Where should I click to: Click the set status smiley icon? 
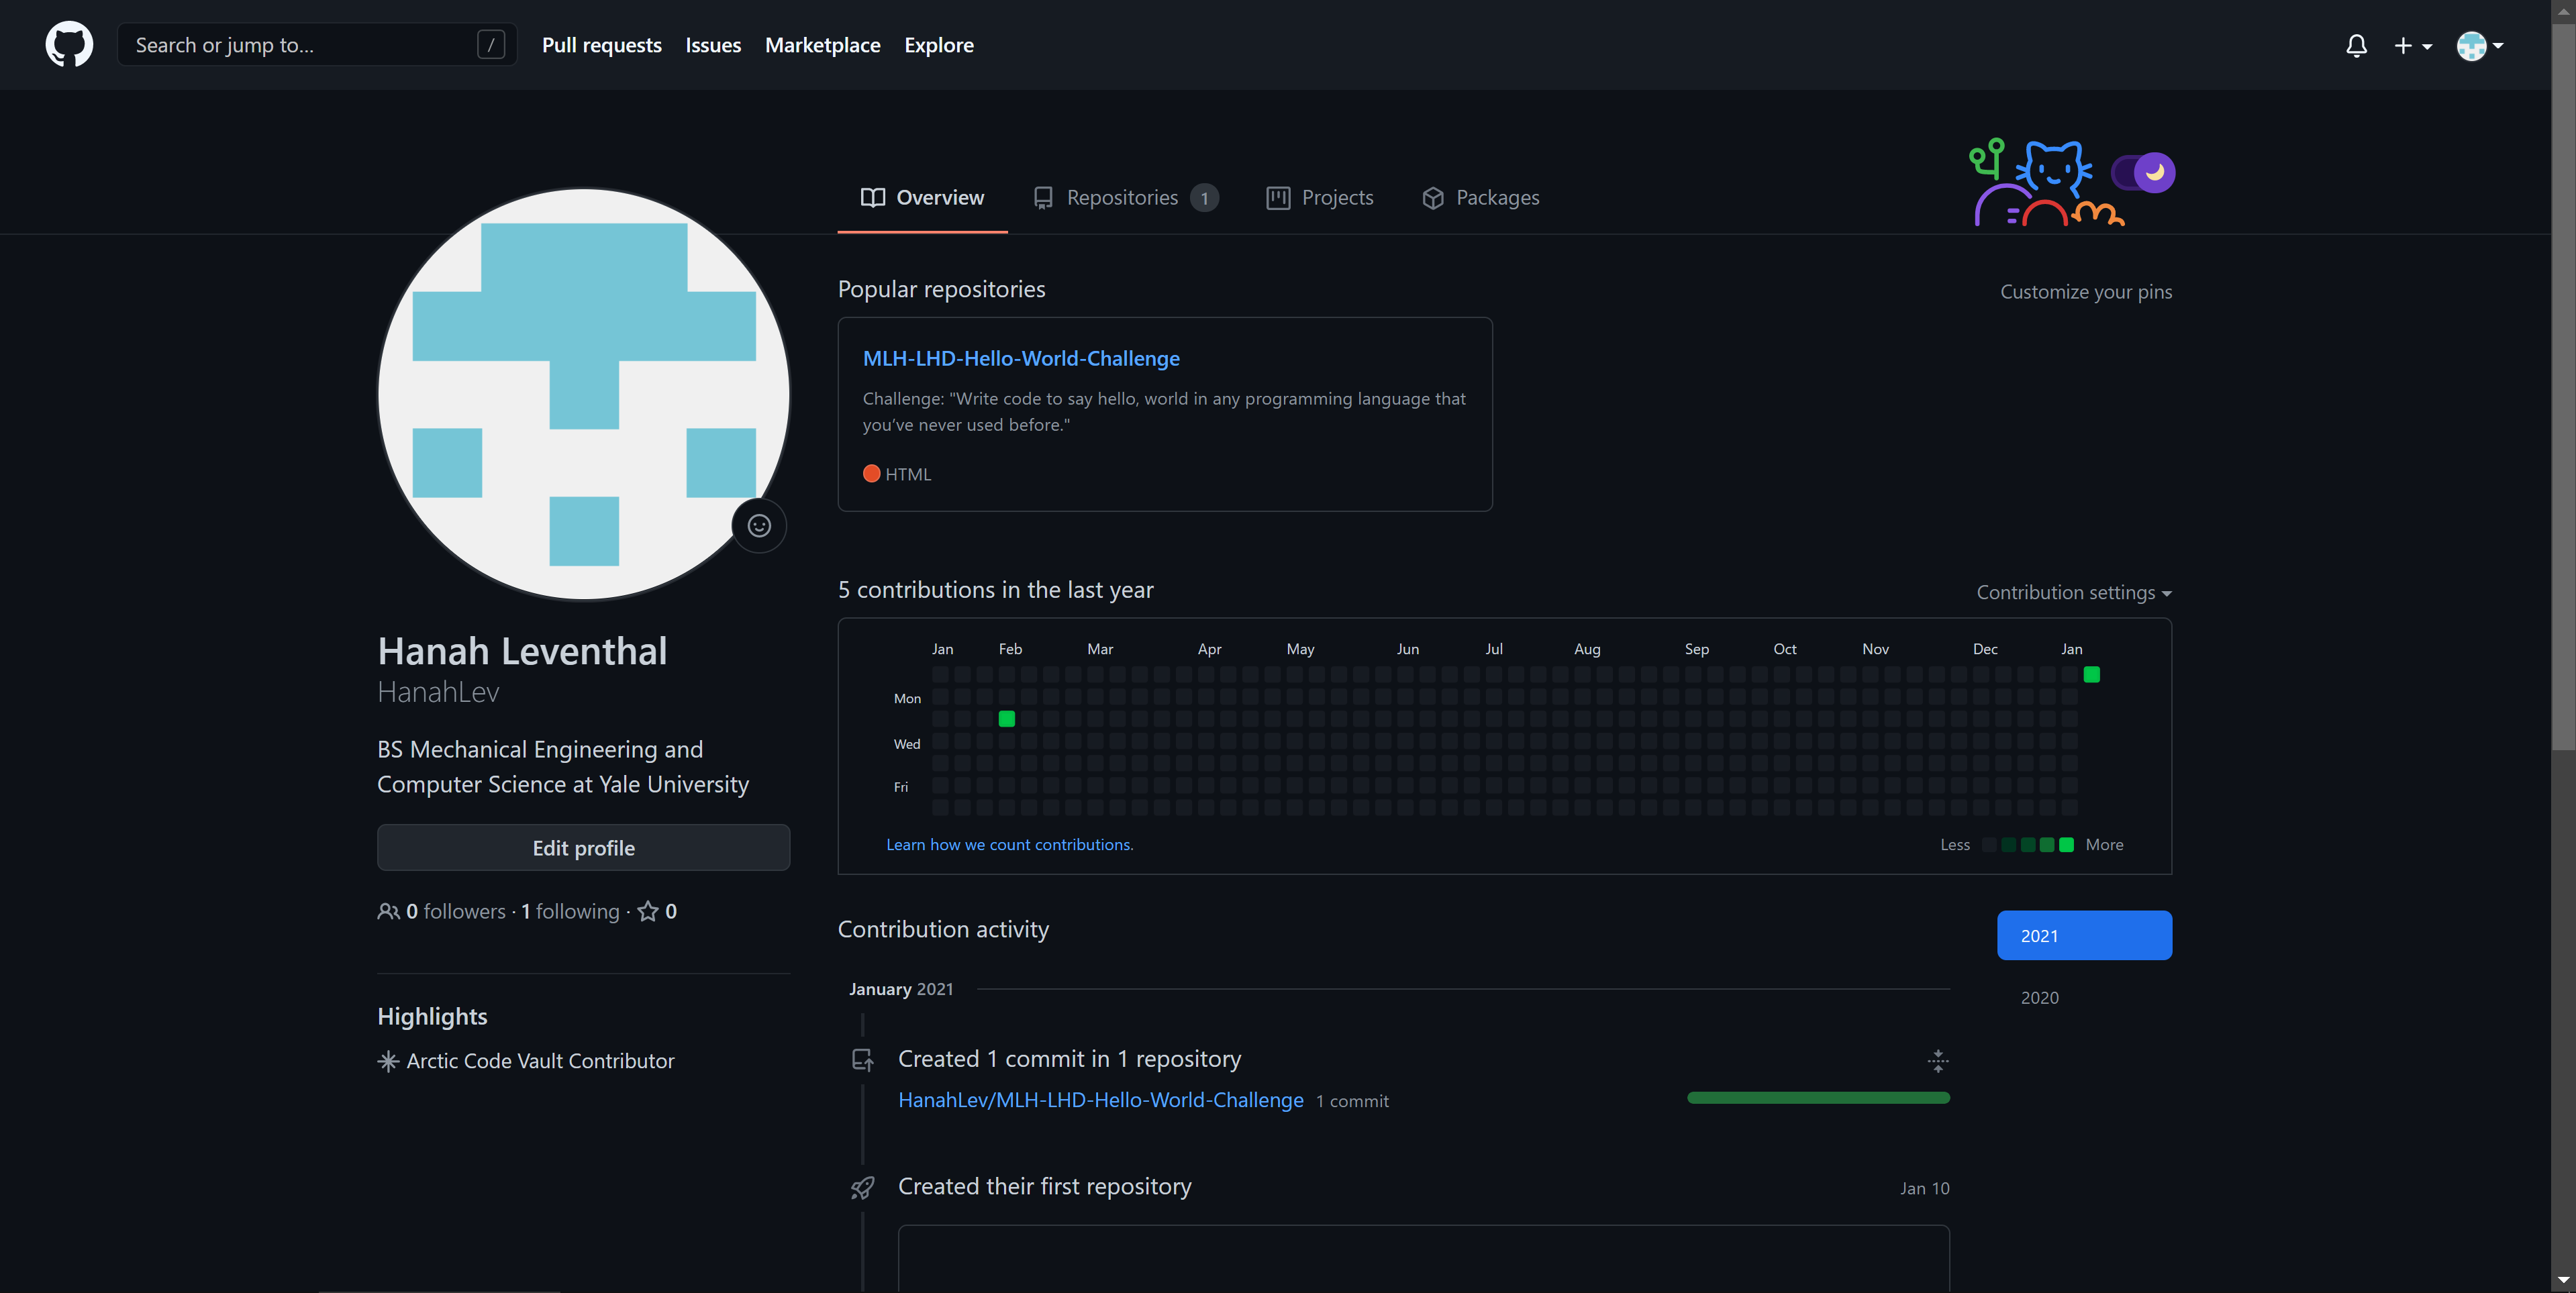pos(759,526)
